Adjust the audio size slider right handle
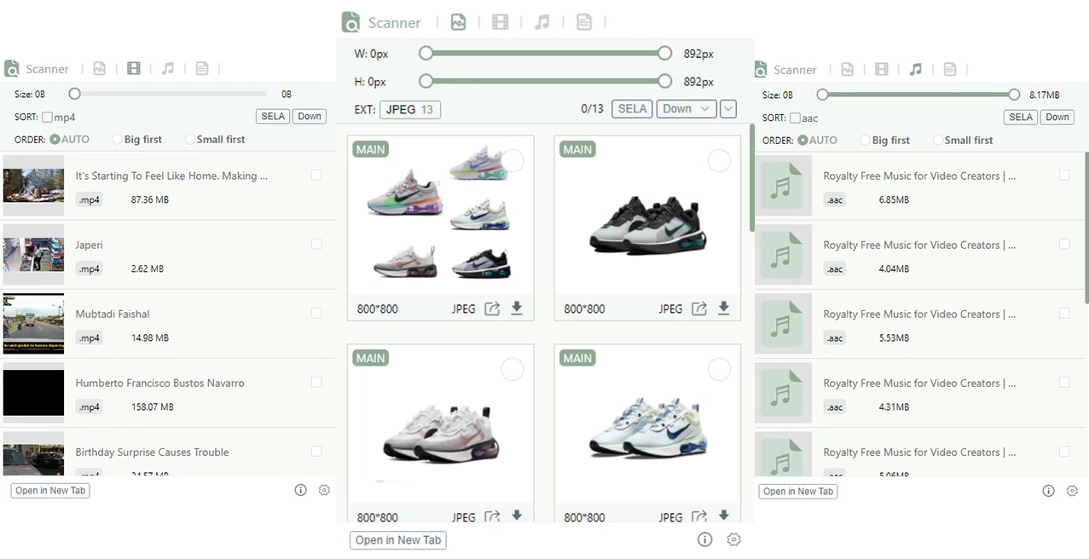Screen dimensions: 1089x559 (1014, 95)
